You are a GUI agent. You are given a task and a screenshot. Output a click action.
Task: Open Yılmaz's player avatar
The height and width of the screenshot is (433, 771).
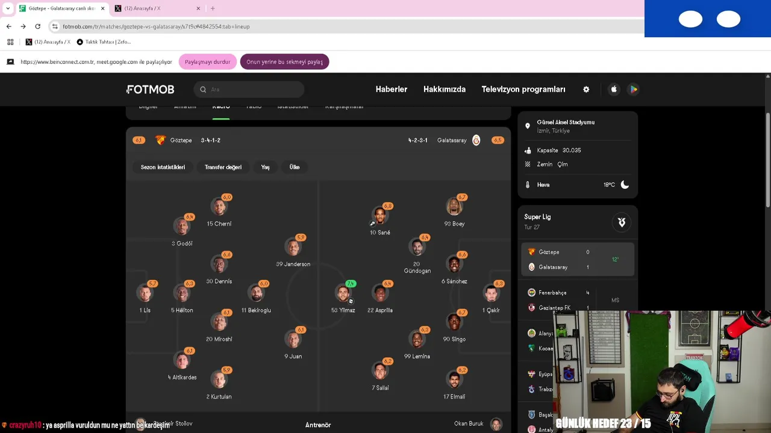tap(343, 293)
